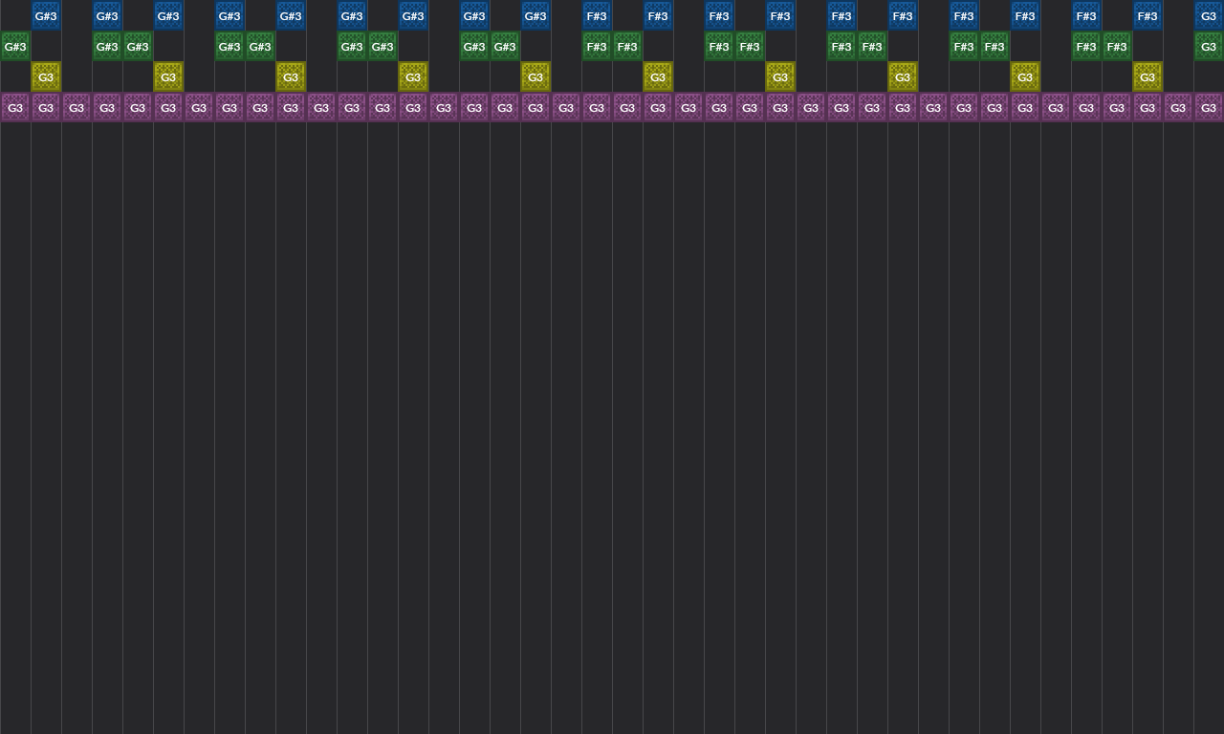Image resolution: width=1224 pixels, height=734 pixels.
Task: Click the first purple G3 note in bottom row
Action: pyautogui.click(x=15, y=107)
